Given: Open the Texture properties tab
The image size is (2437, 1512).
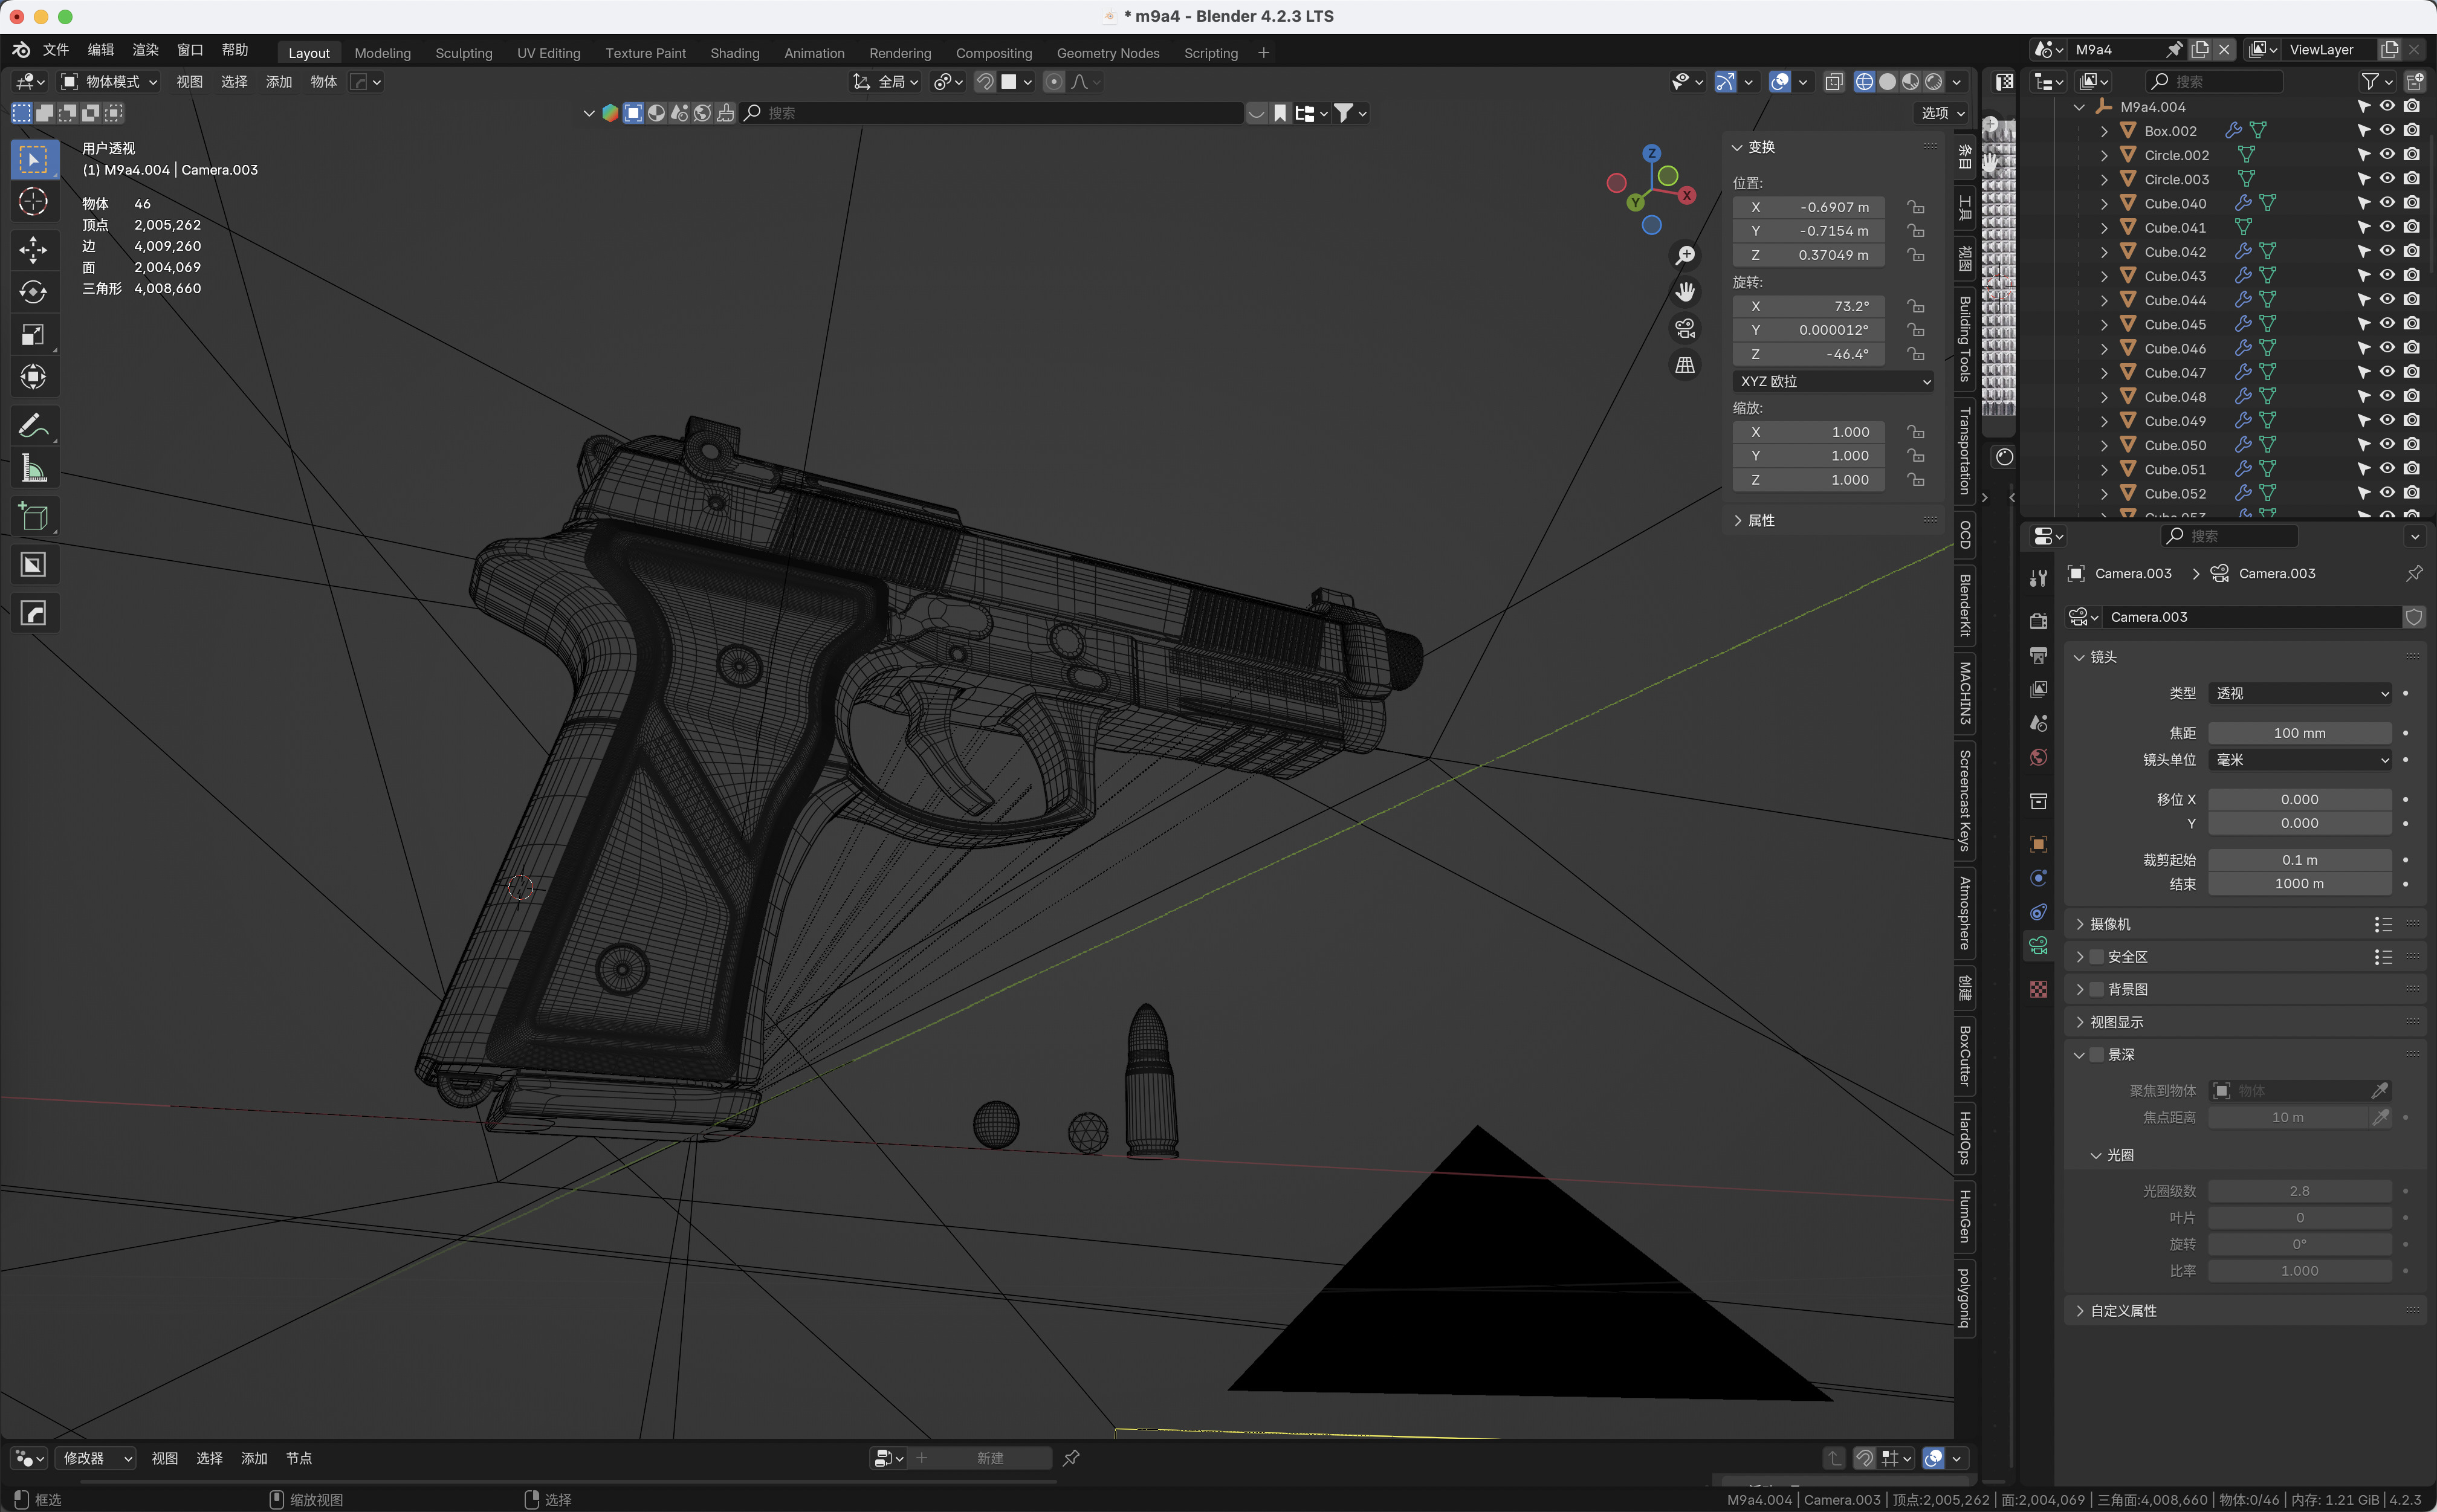Looking at the screenshot, I should pos(2038,989).
